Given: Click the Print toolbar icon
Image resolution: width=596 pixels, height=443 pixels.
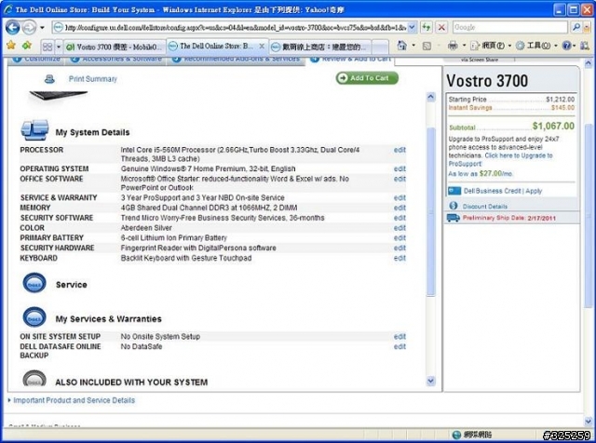Looking at the screenshot, I should click(x=453, y=46).
